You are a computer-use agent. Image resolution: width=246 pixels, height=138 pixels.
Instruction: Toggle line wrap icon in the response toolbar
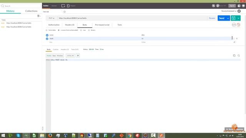coord(78,56)
